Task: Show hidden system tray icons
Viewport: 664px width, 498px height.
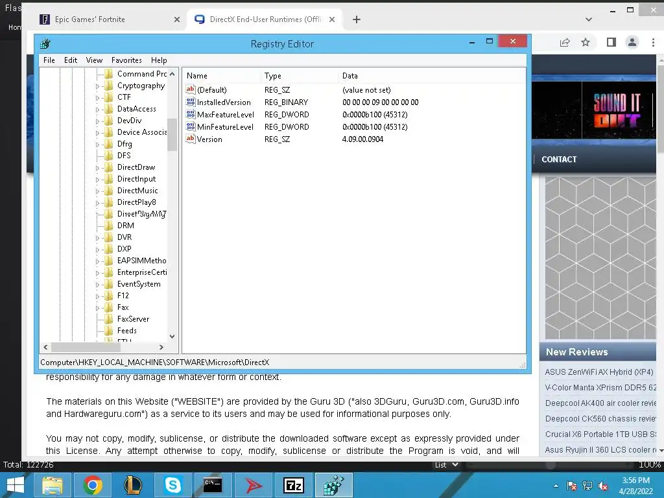Action: pos(556,486)
